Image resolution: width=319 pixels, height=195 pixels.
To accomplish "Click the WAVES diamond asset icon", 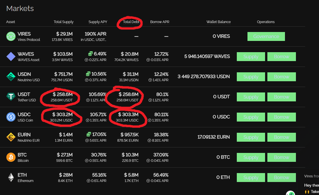I will (x=11, y=57).
